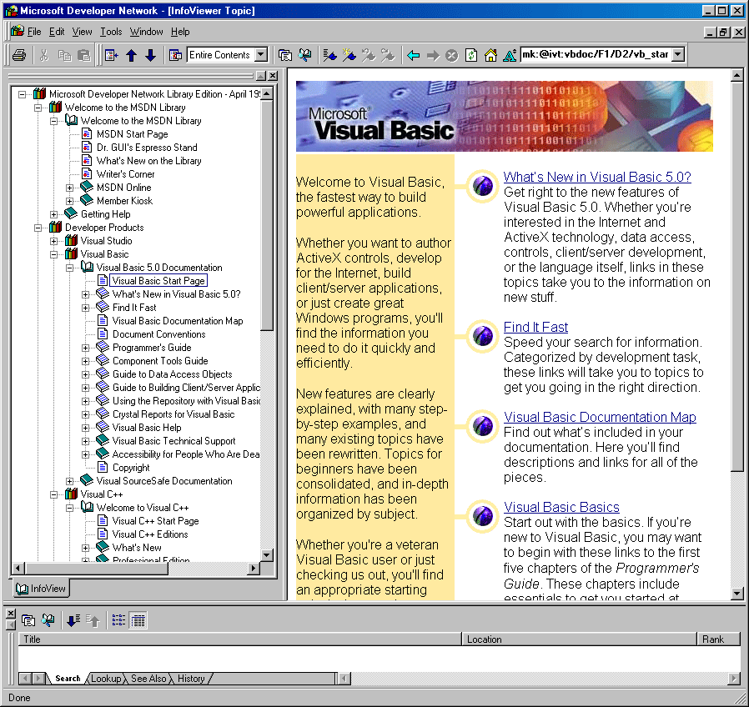Image resolution: width=749 pixels, height=707 pixels.
Task: Open the address URL dropdown arrow
Action: 678,54
